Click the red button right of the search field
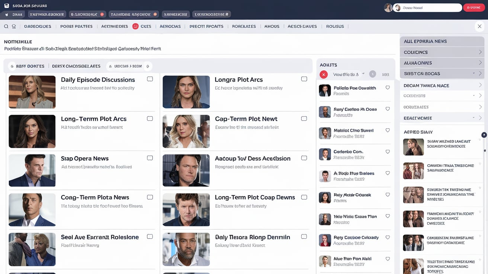The height and width of the screenshot is (274, 488). pos(474,7)
